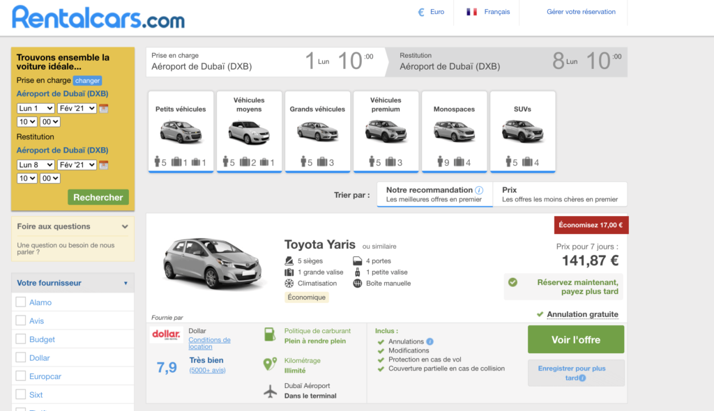Click info icon next to Notre recommandation
This screenshot has width=714, height=411.
[479, 190]
